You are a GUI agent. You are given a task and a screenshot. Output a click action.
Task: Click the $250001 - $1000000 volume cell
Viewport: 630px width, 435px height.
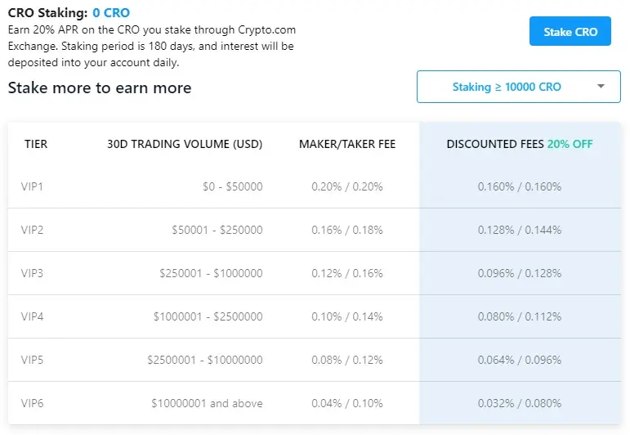pyautogui.click(x=211, y=273)
